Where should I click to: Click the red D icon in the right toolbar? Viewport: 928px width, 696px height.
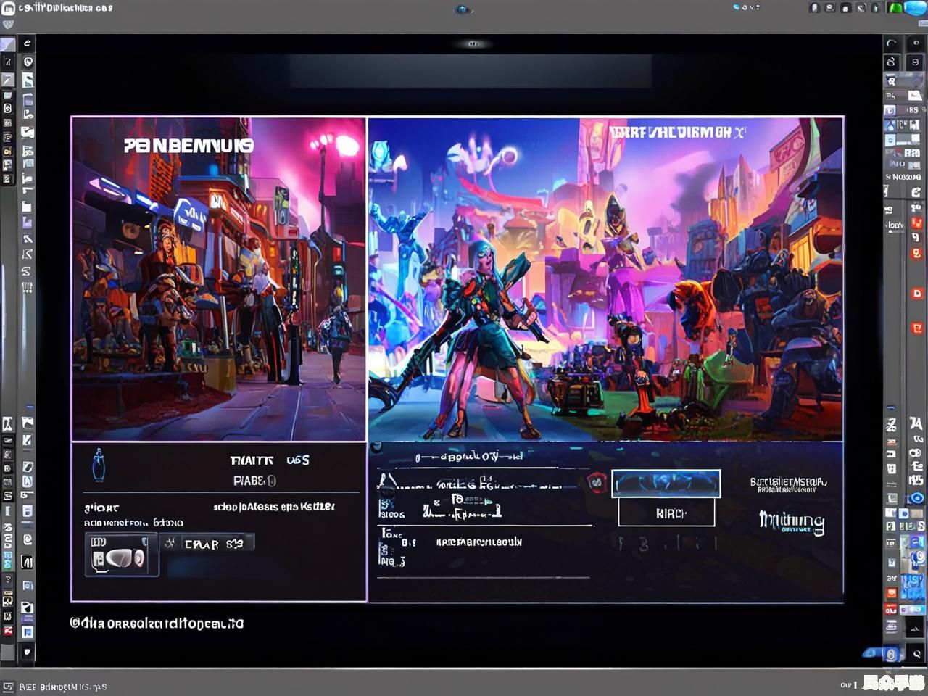pos(916,294)
